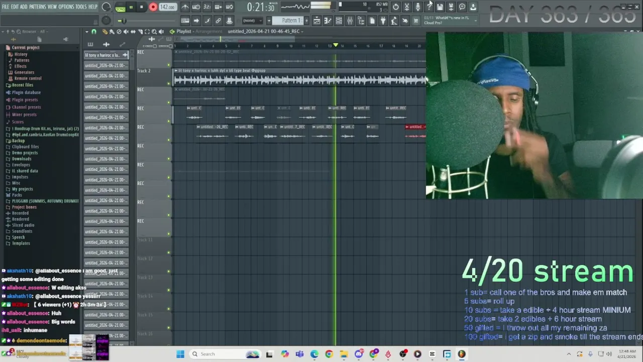This screenshot has width=643, height=362.
Task: Click the undo history circular arrow icon
Action: point(396,7)
